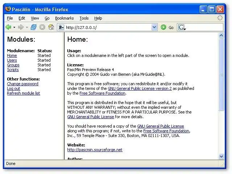Click the Back arrow navigation icon
The height and width of the screenshot is (174, 232).
[x=8, y=27]
